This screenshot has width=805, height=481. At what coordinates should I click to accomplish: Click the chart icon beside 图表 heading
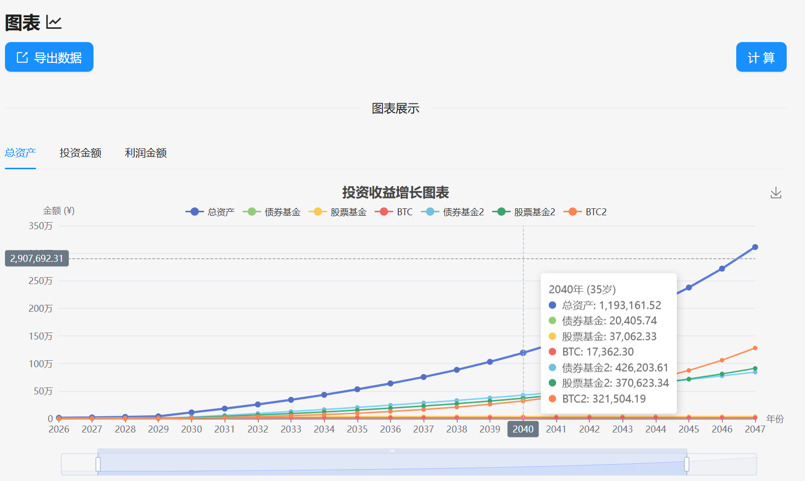[x=53, y=22]
